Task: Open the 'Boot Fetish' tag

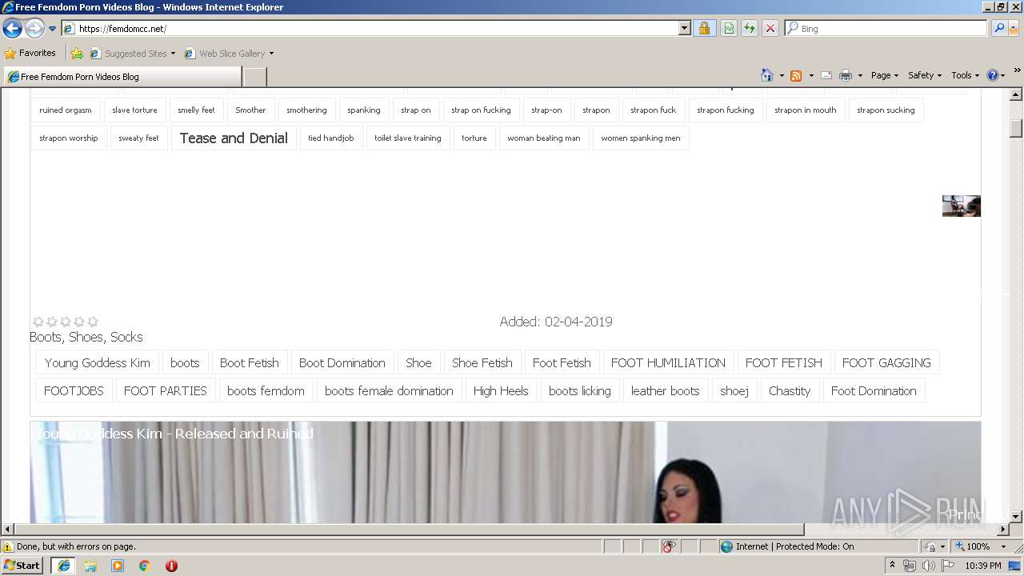Action: 250,363
